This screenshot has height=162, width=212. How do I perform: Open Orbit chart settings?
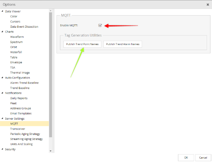(14, 47)
